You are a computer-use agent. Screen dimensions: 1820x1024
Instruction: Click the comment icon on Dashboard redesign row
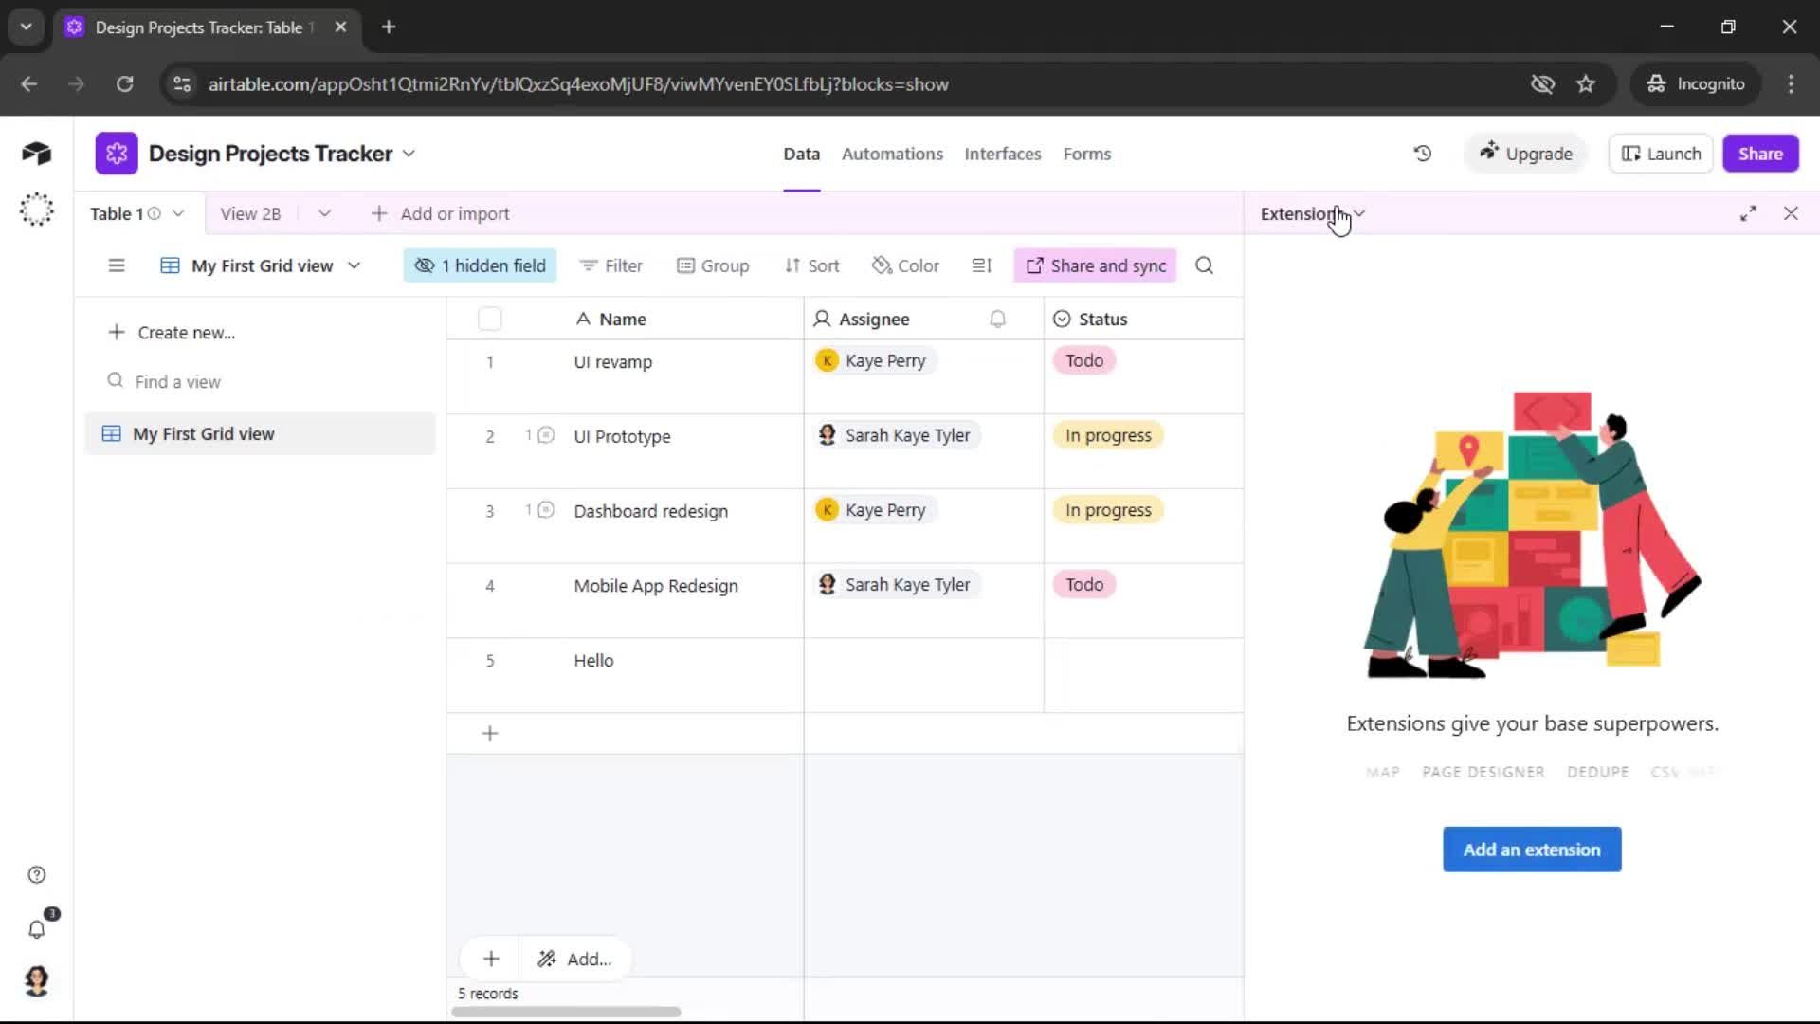[x=546, y=510]
